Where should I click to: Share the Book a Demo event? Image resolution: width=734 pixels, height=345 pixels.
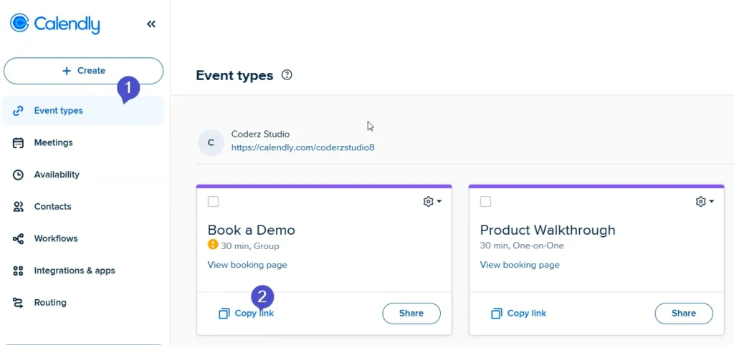[x=411, y=314]
